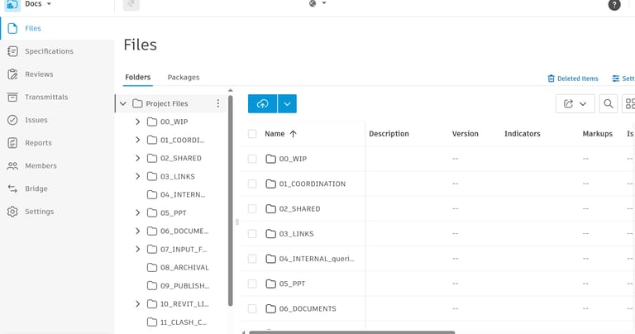Image resolution: width=635 pixels, height=334 pixels.
Task: Click the horizontal scrollbar under file list
Action: [x=351, y=332]
